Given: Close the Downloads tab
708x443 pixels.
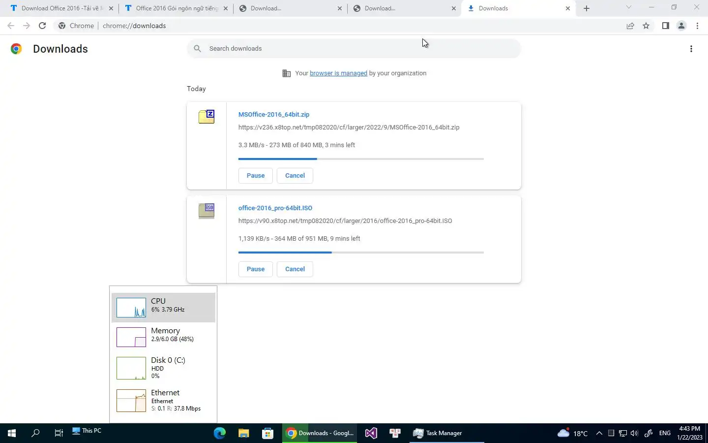Looking at the screenshot, I should click(568, 8).
